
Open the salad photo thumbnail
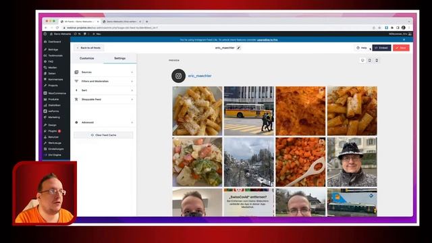point(197,162)
